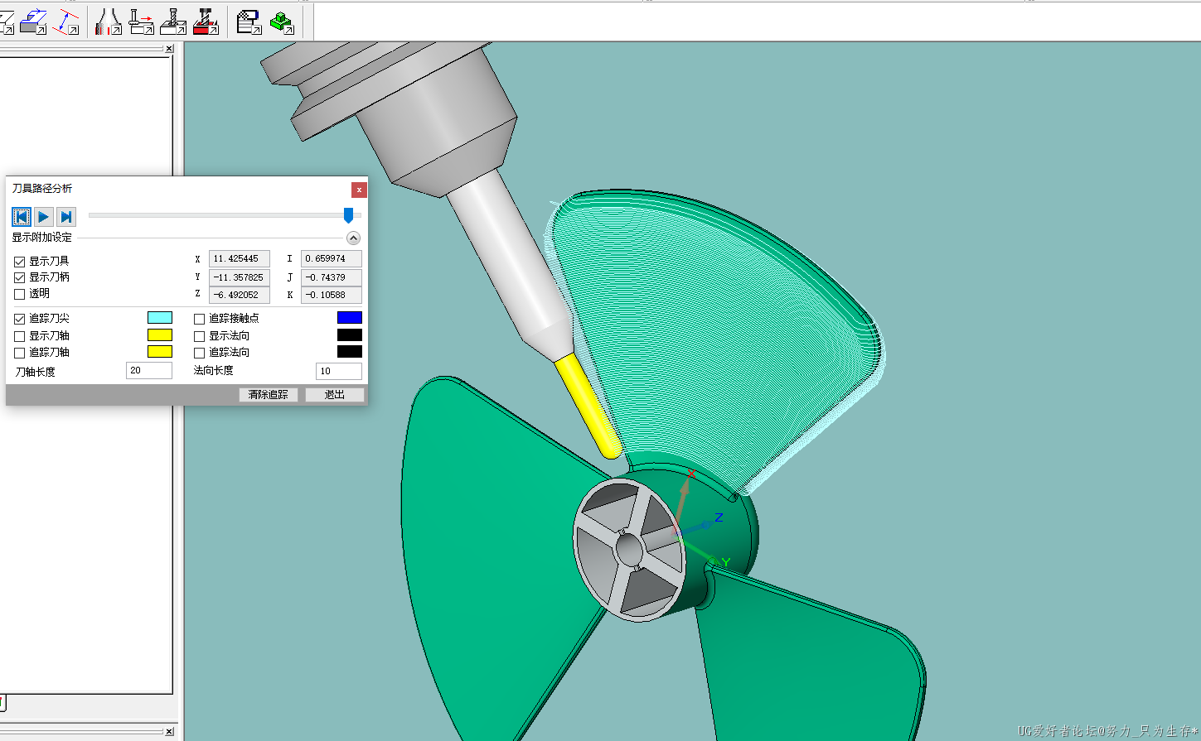Click the I vector field 0.659974
1201x741 pixels.
click(x=332, y=259)
